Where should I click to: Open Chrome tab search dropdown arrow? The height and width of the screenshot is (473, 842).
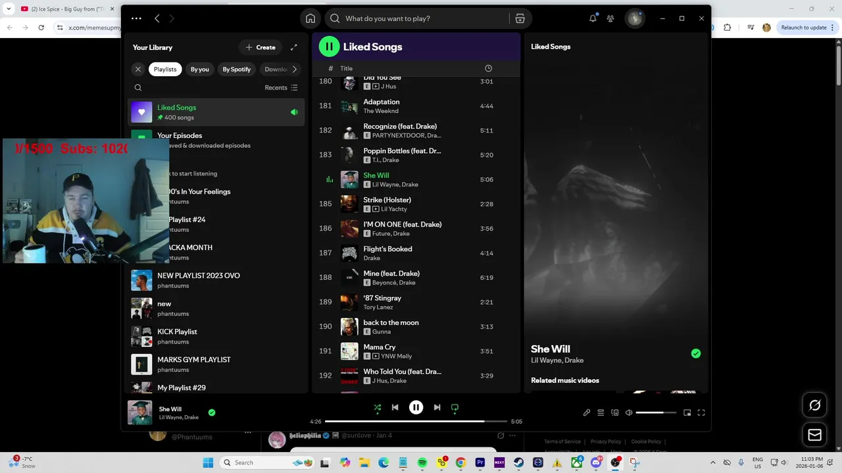[x=9, y=9]
